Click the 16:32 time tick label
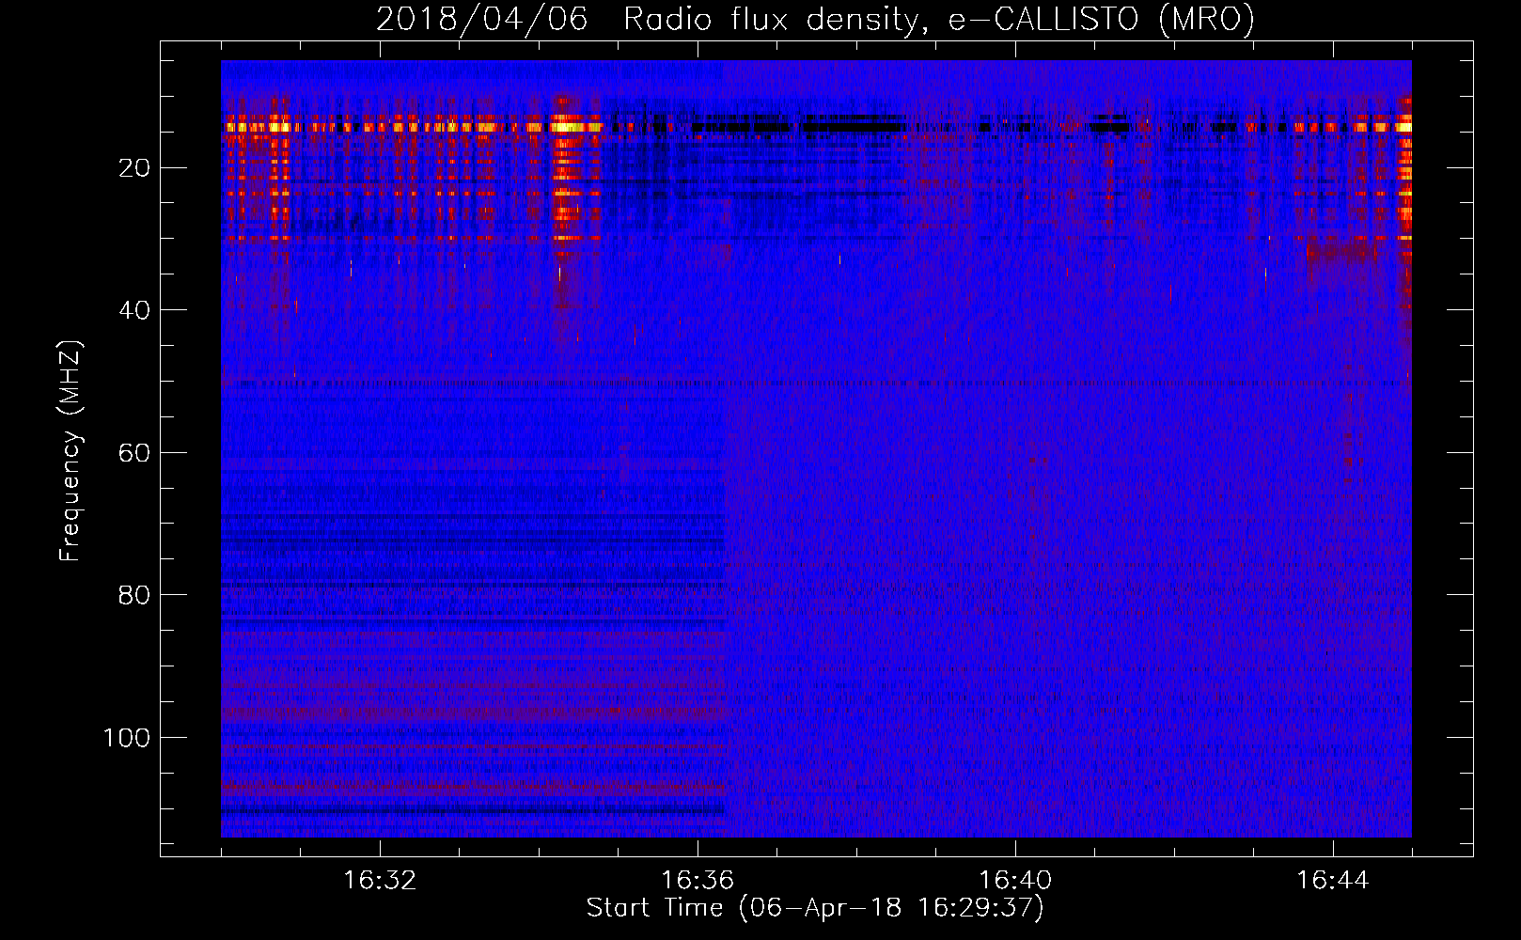Image resolution: width=1521 pixels, height=940 pixels. point(380,881)
